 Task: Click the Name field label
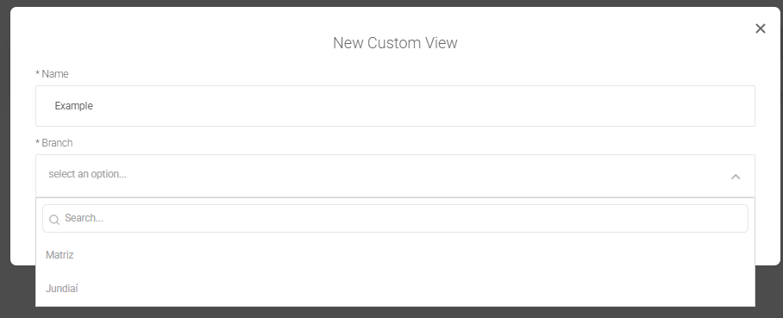[55, 74]
